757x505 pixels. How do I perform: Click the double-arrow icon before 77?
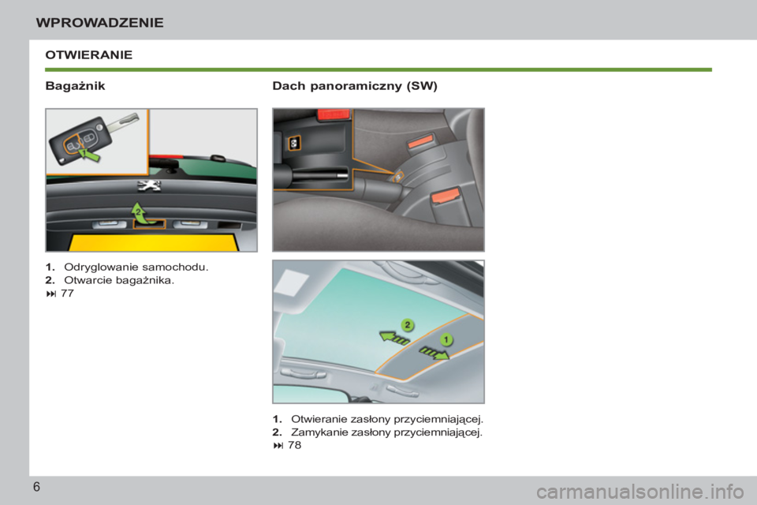coord(51,294)
